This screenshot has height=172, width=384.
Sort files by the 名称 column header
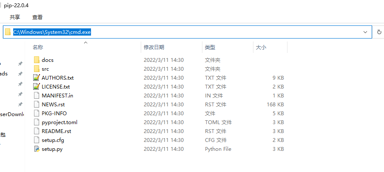(38, 47)
